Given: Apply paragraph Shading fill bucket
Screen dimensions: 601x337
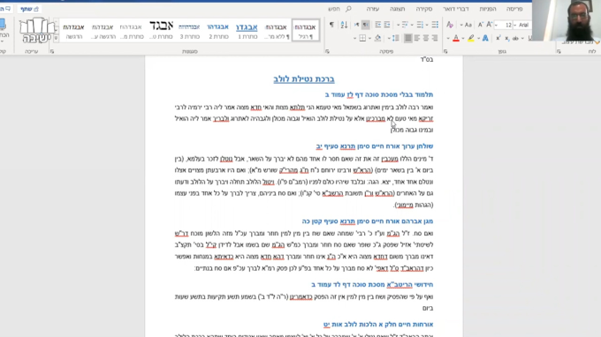Looking at the screenshot, I should coord(377,38).
